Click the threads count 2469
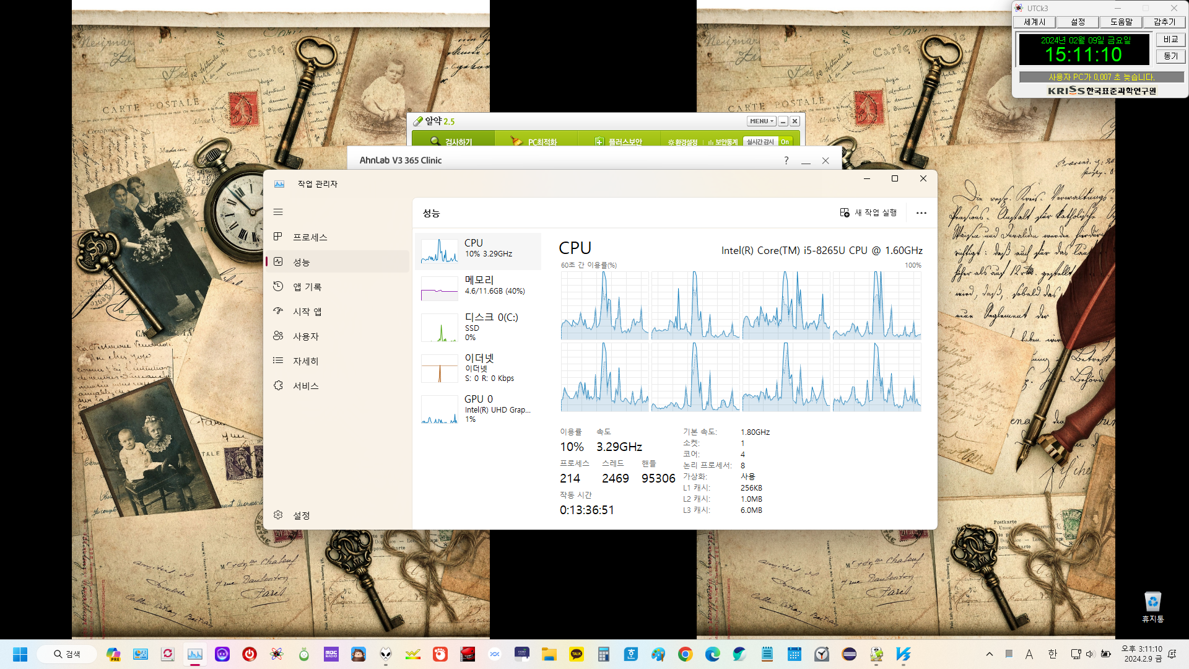The width and height of the screenshot is (1189, 669). point(615,478)
